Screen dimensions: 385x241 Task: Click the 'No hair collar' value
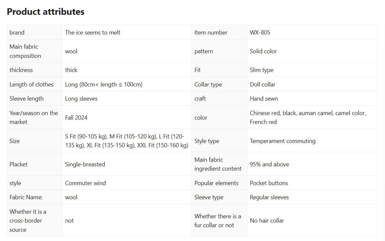pyautogui.click(x=267, y=221)
